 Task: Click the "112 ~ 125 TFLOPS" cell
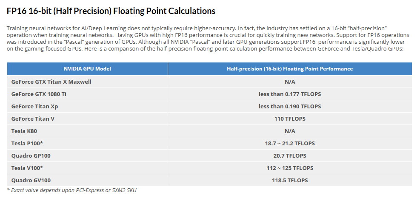coord(290,168)
